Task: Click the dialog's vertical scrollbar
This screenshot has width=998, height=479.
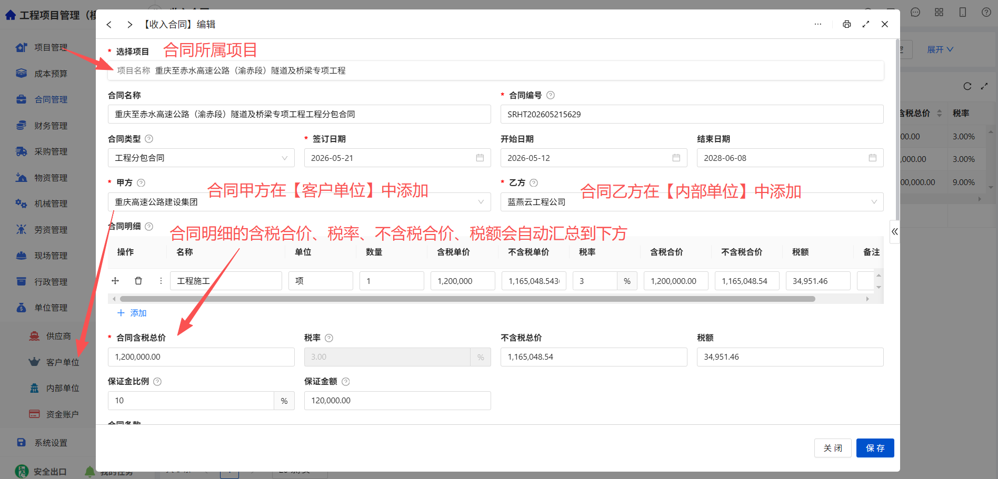Action: (x=897, y=129)
